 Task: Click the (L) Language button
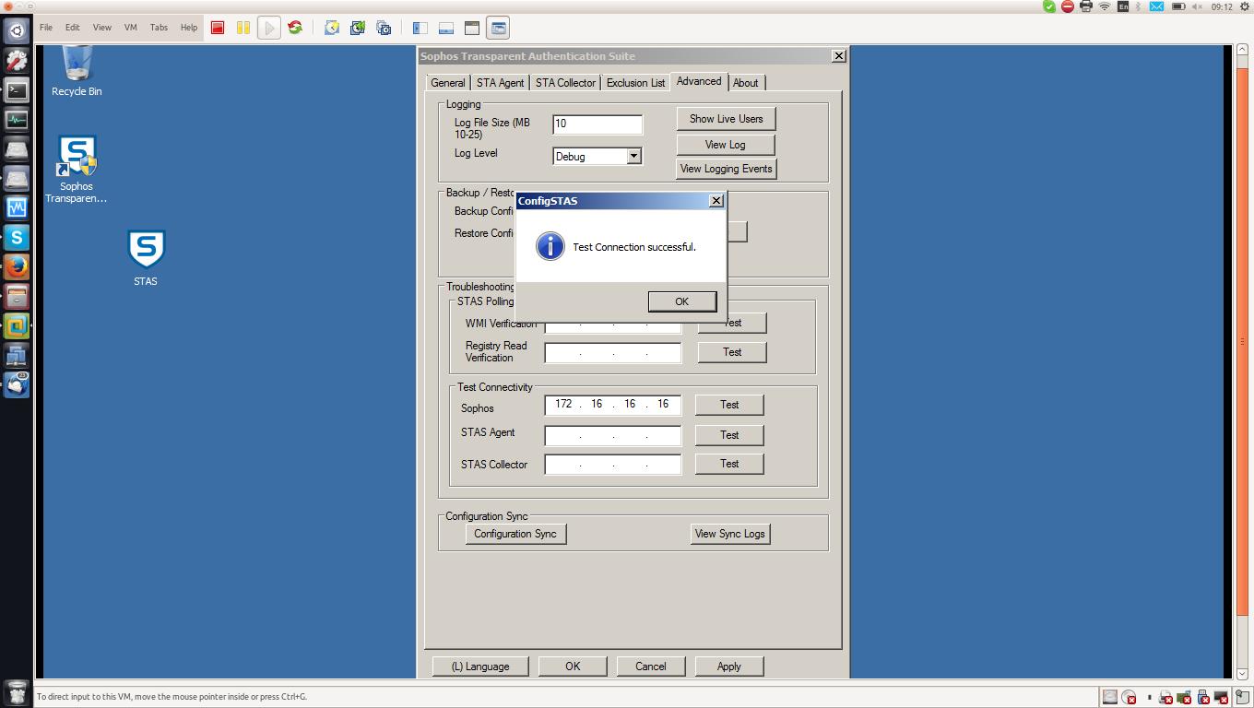[x=480, y=667]
